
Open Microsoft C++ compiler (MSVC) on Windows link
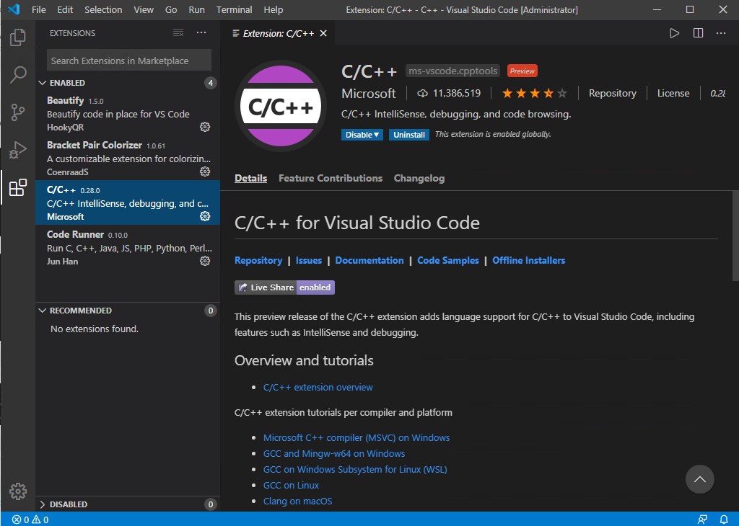pyautogui.click(x=357, y=437)
